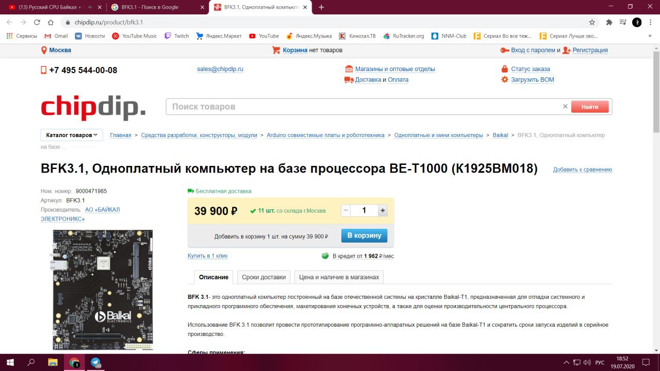
Task: Select the Сроки доставки tab
Action: coord(263,277)
